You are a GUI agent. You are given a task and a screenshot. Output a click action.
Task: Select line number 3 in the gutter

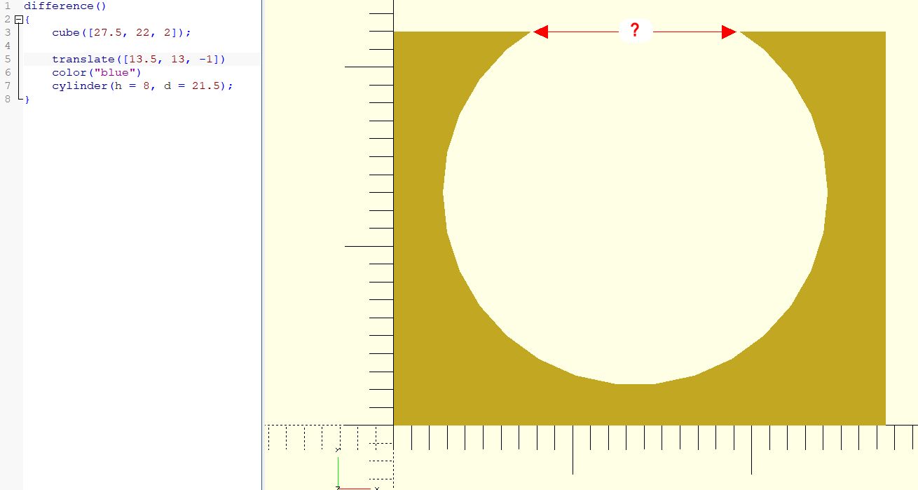coord(8,33)
